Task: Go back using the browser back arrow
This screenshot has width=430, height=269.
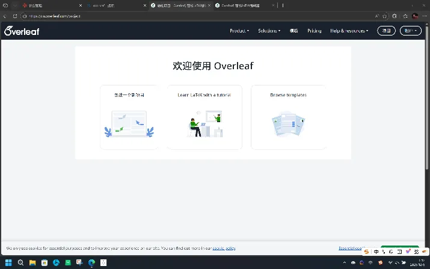Action: [5, 16]
